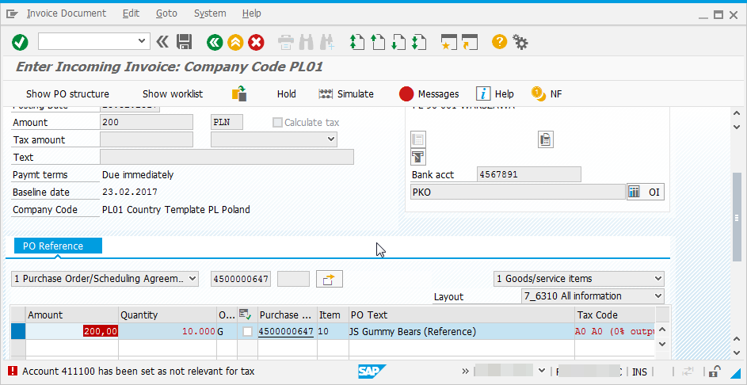Click the red Cancel icon

coord(256,42)
